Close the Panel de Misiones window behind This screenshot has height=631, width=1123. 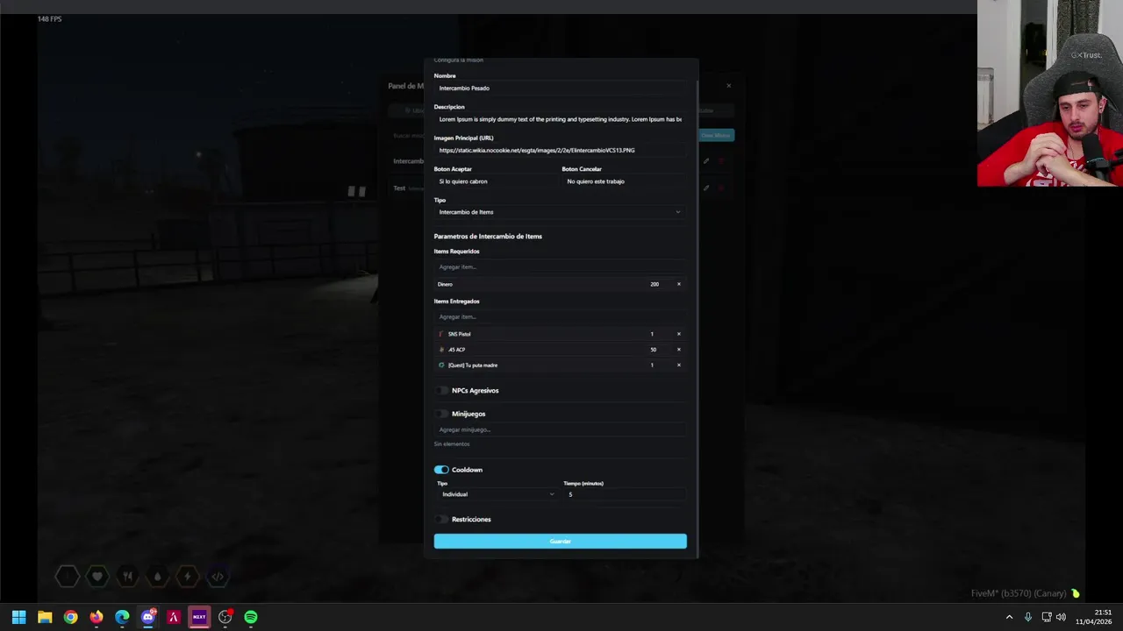[x=728, y=86]
